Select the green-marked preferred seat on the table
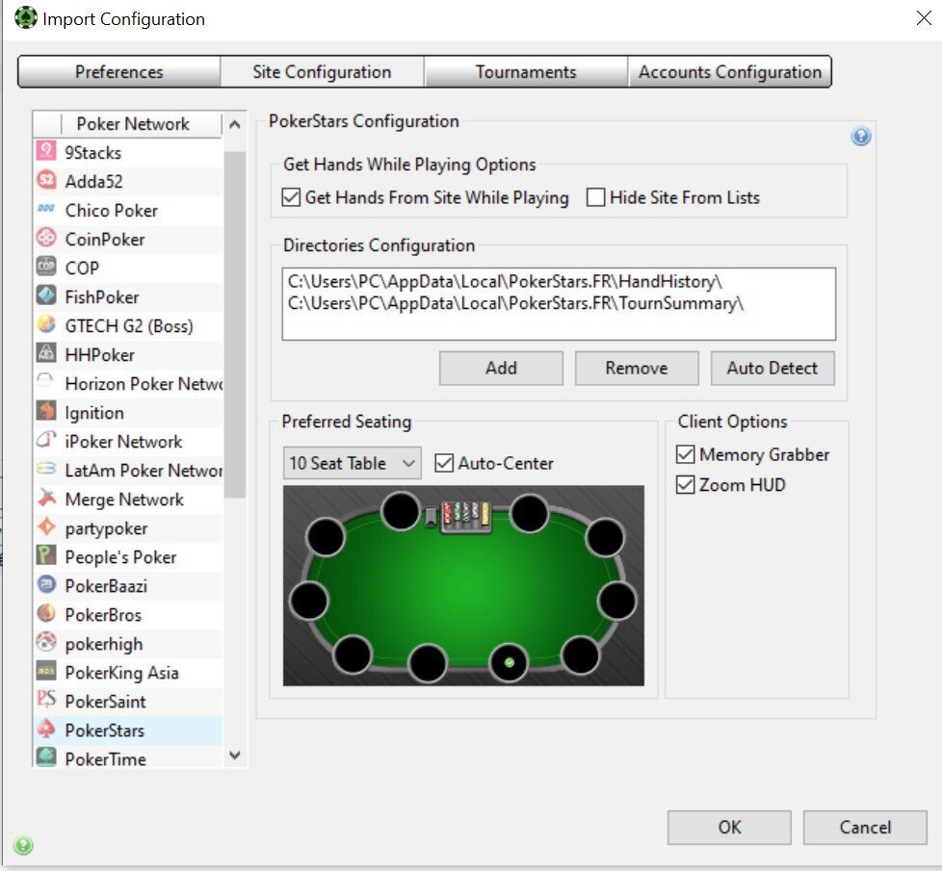 click(509, 662)
